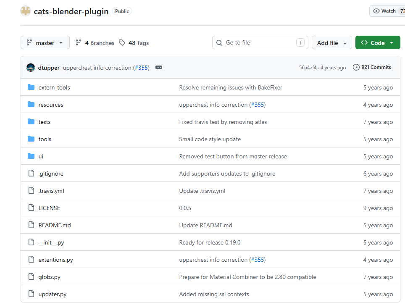Open the tests folder name

coord(45,122)
